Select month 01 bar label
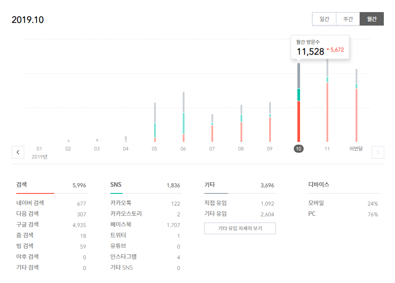Screen dimensions: 395x283 tap(39, 149)
